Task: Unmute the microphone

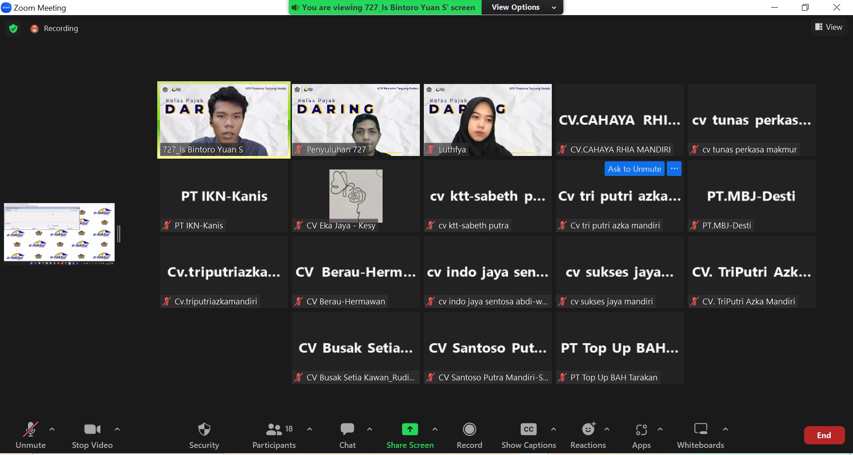Action: (30, 430)
